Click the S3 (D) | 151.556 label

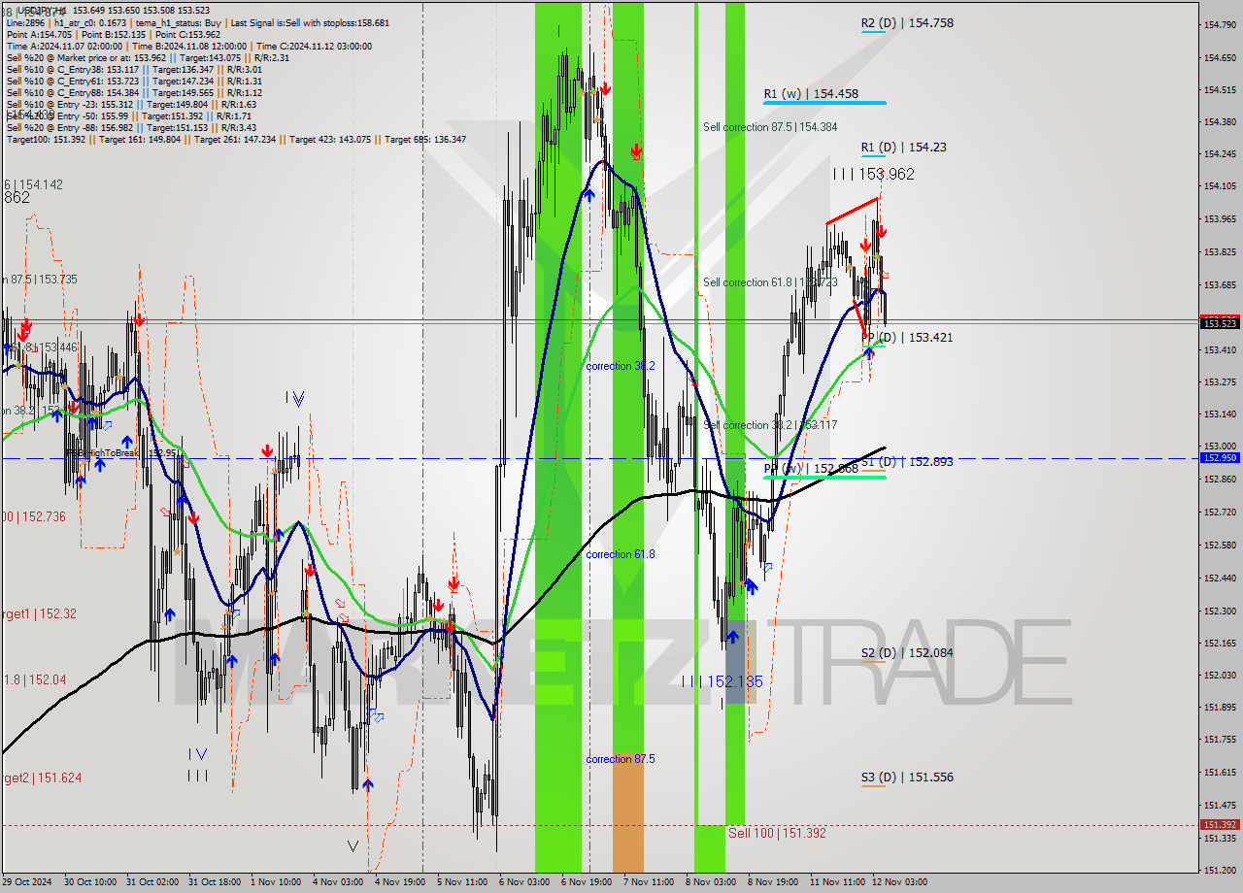tap(907, 777)
